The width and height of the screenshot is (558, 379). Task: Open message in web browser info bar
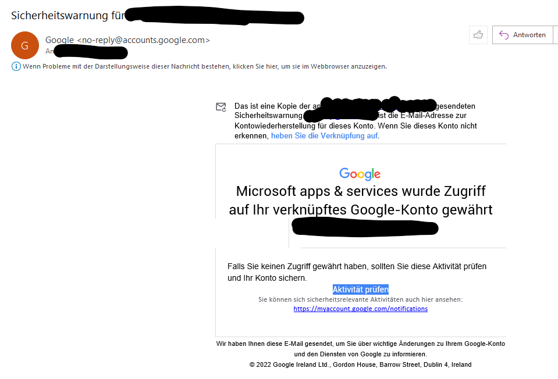[199, 66]
